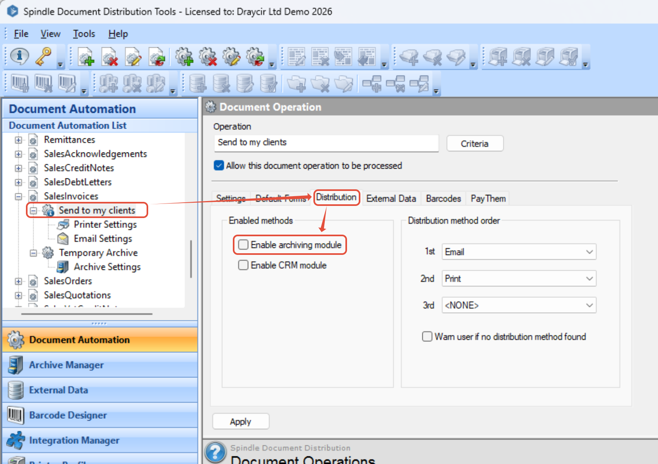The image size is (658, 464).
Task: Open the External Data navigation pane
Action: [100, 390]
